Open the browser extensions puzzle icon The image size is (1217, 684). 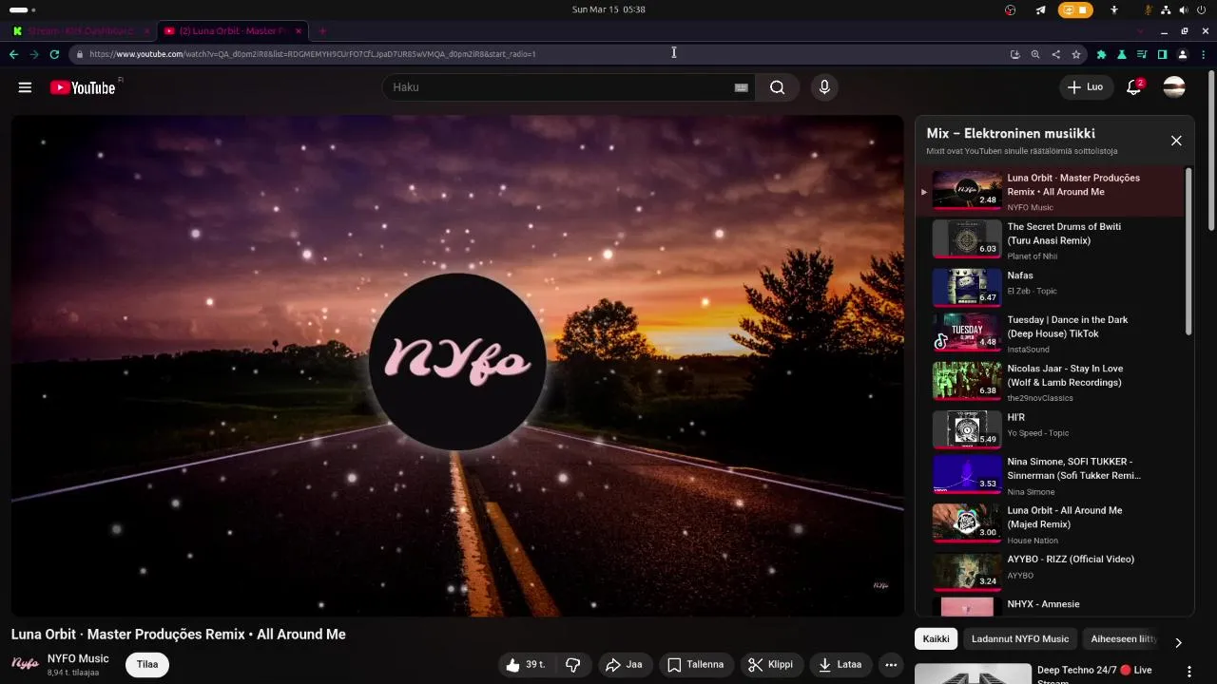coord(1102,54)
